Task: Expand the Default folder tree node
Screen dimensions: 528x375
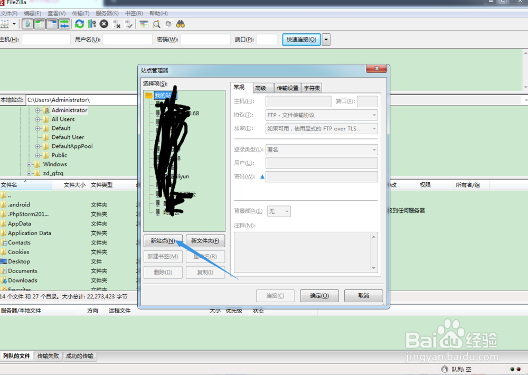Action: pyautogui.click(x=37, y=128)
